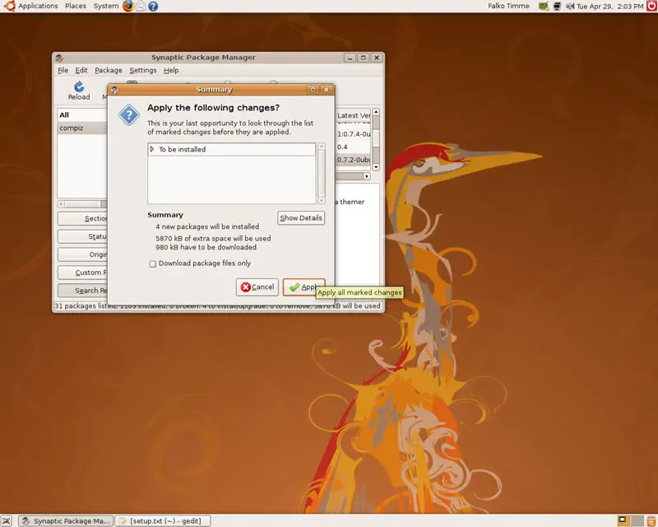Open the System menu in top panel
658x527 pixels.
[106, 6]
